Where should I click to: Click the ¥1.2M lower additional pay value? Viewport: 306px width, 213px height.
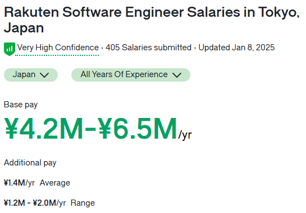(x=15, y=203)
